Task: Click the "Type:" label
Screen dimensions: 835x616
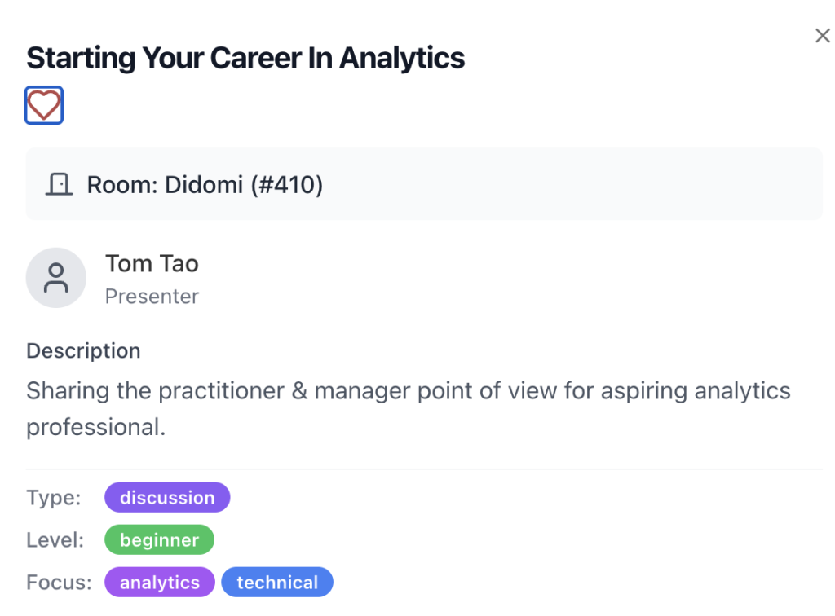Action: point(53,498)
